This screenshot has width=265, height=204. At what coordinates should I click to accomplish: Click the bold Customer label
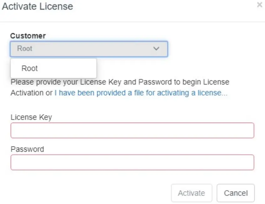(x=28, y=36)
